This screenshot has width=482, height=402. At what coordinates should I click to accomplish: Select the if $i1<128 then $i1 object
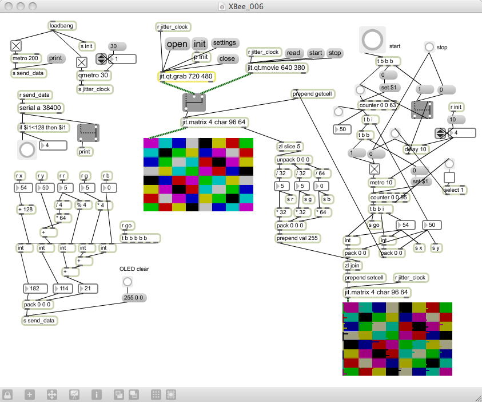(43, 128)
